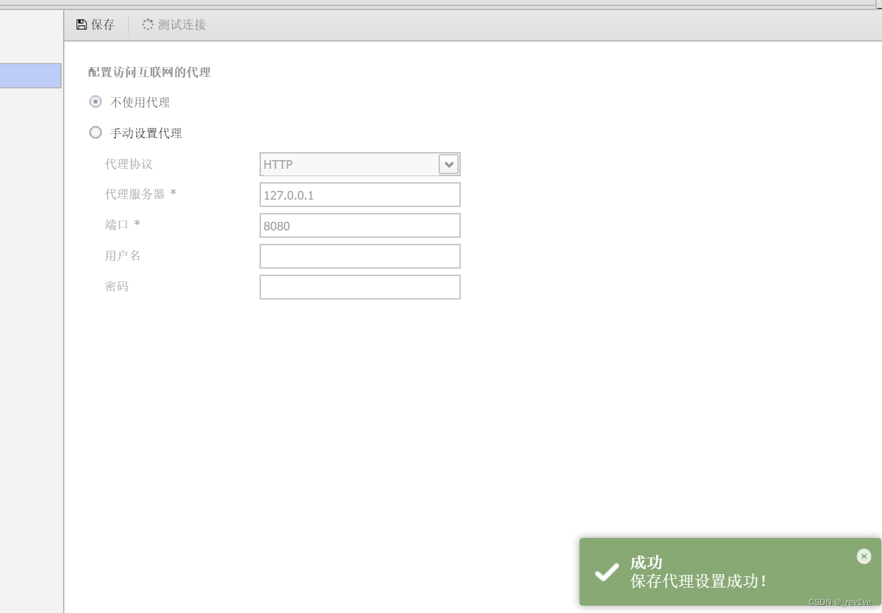Click the 端口 field showing 8080

point(360,226)
